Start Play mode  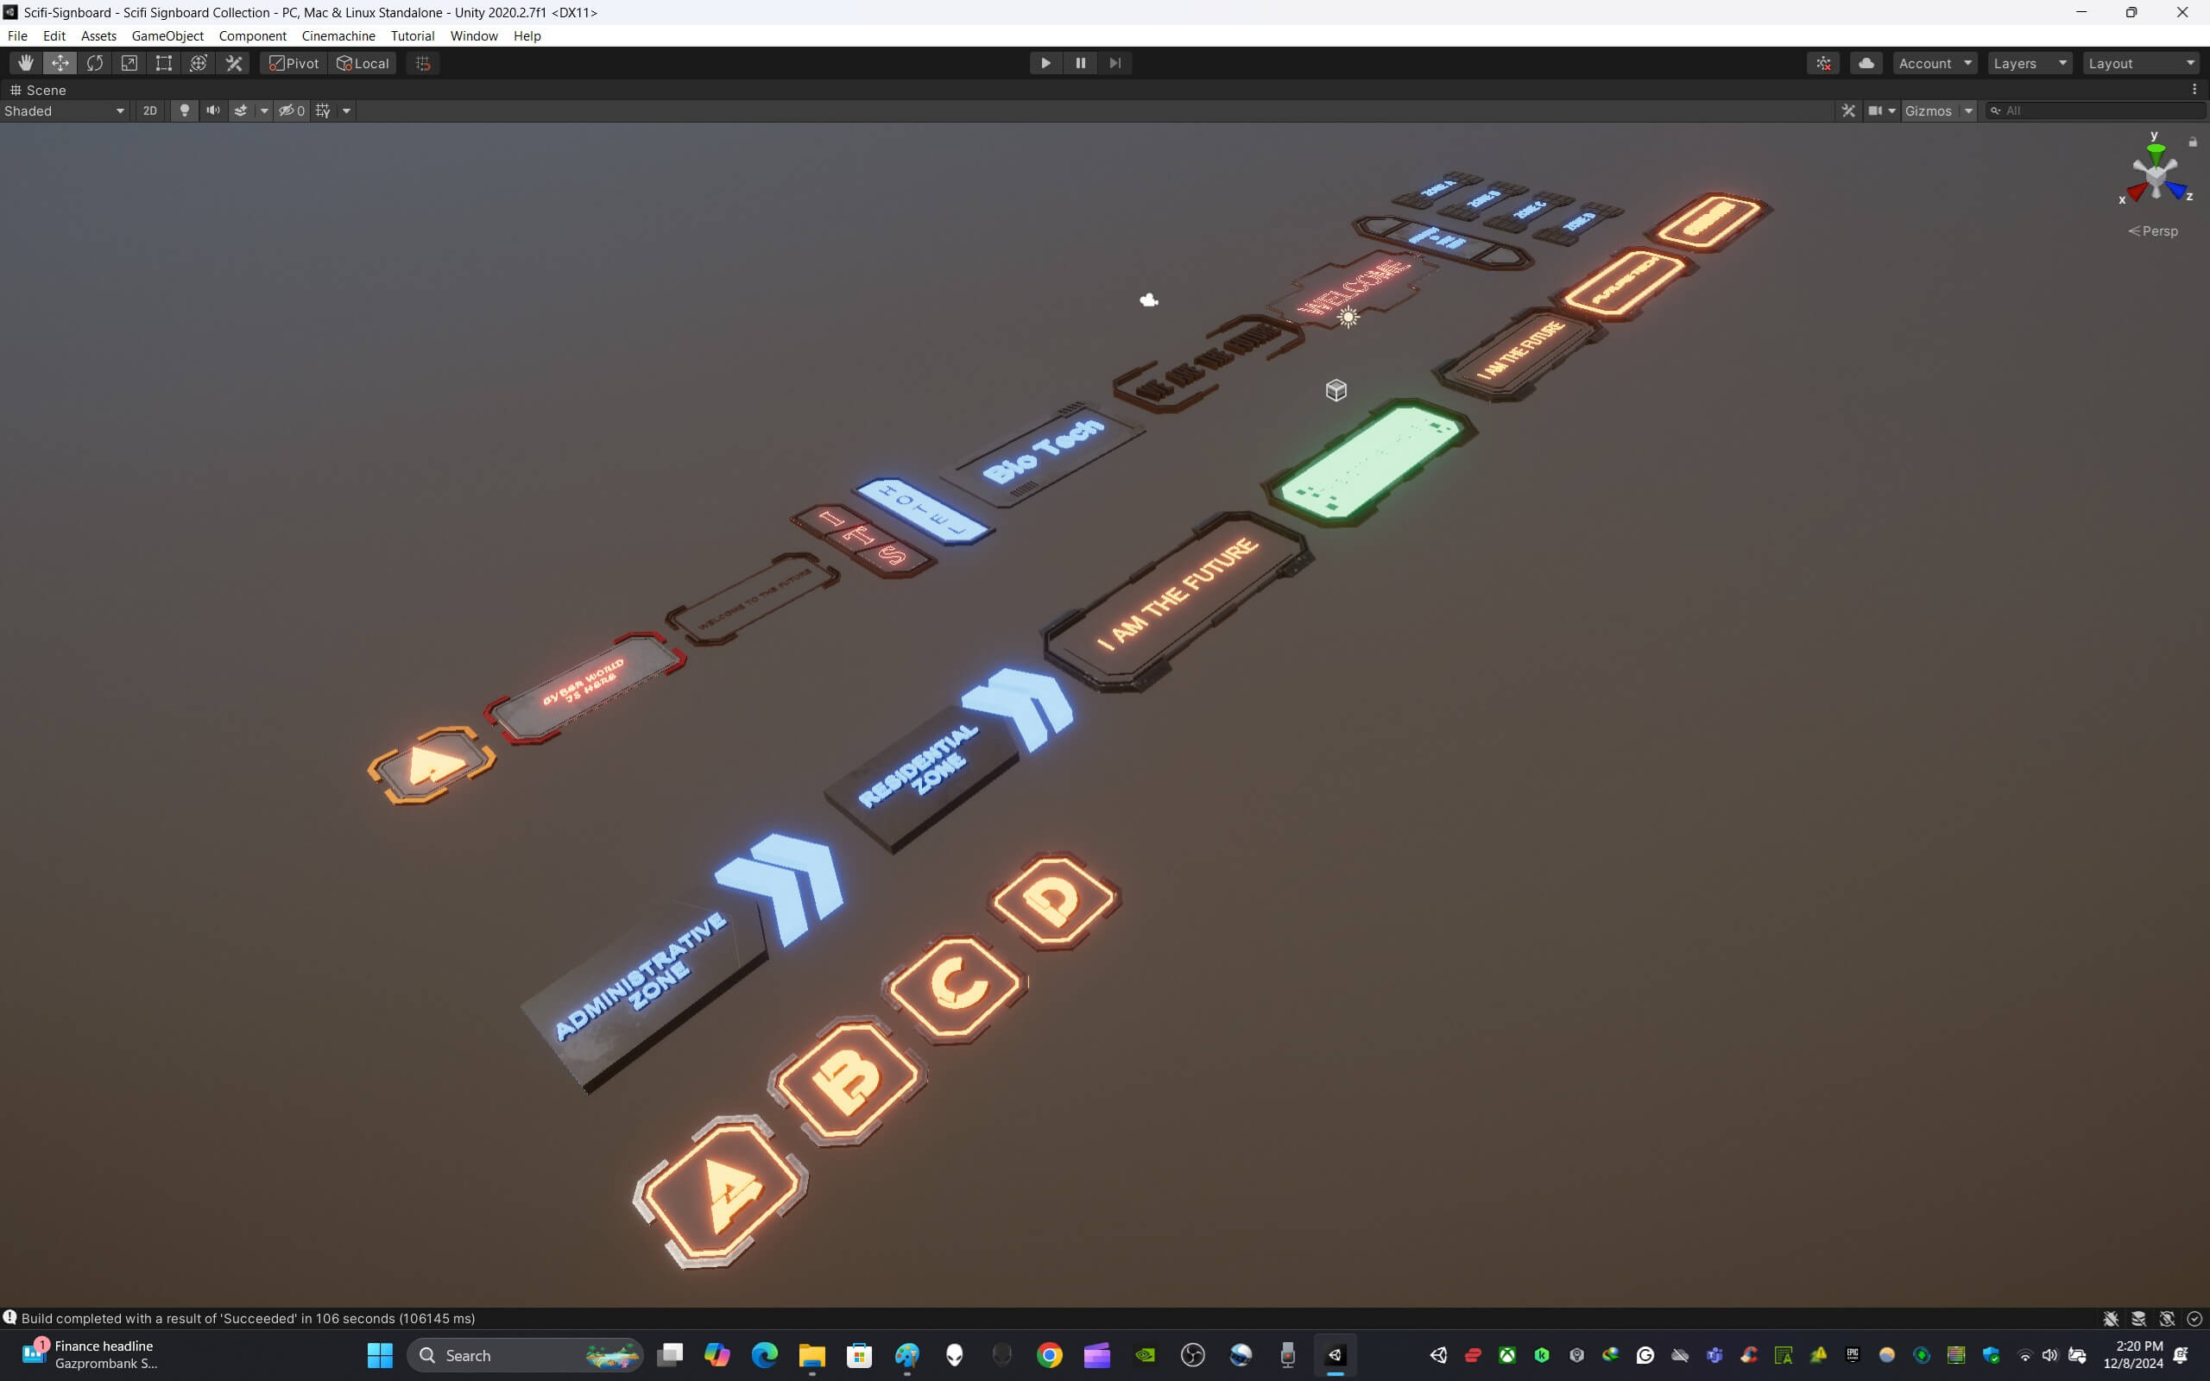(1045, 63)
